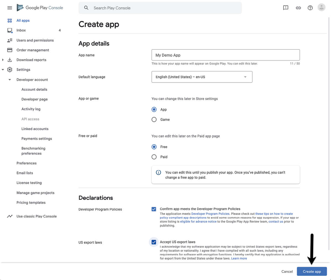Viewport: 331px width, 280px height.
Task: Open Users and permissions
Action: tap(35, 40)
